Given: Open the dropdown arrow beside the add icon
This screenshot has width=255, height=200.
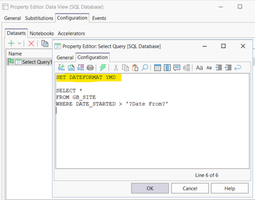Looking at the screenshot, I should (x=19, y=43).
